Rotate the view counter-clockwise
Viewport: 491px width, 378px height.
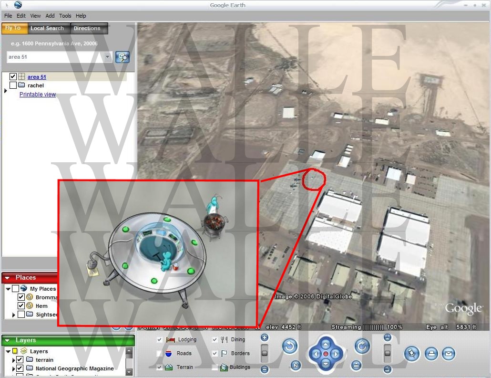(290, 346)
